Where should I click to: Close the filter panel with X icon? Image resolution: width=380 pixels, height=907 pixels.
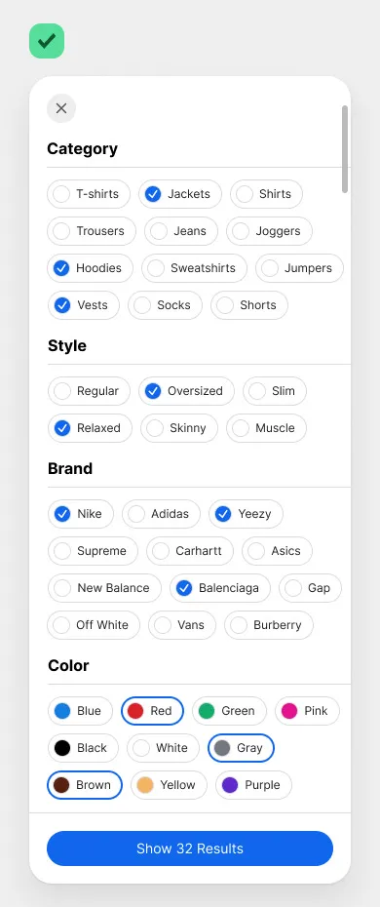click(61, 108)
